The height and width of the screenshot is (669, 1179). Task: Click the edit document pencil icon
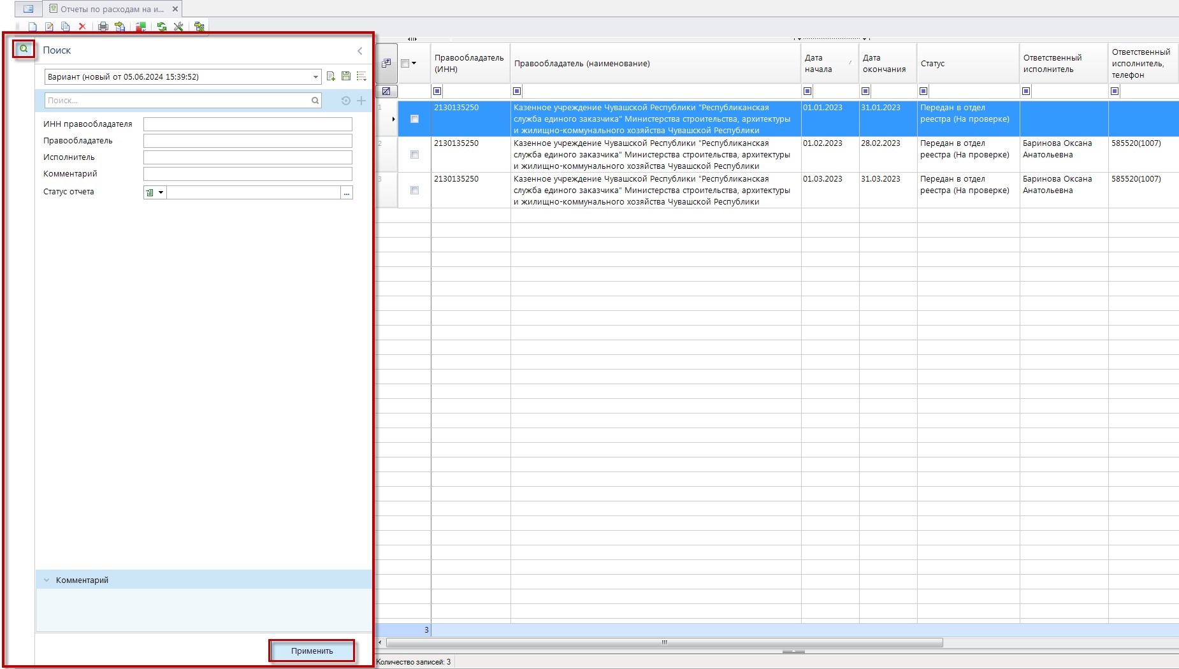49,27
